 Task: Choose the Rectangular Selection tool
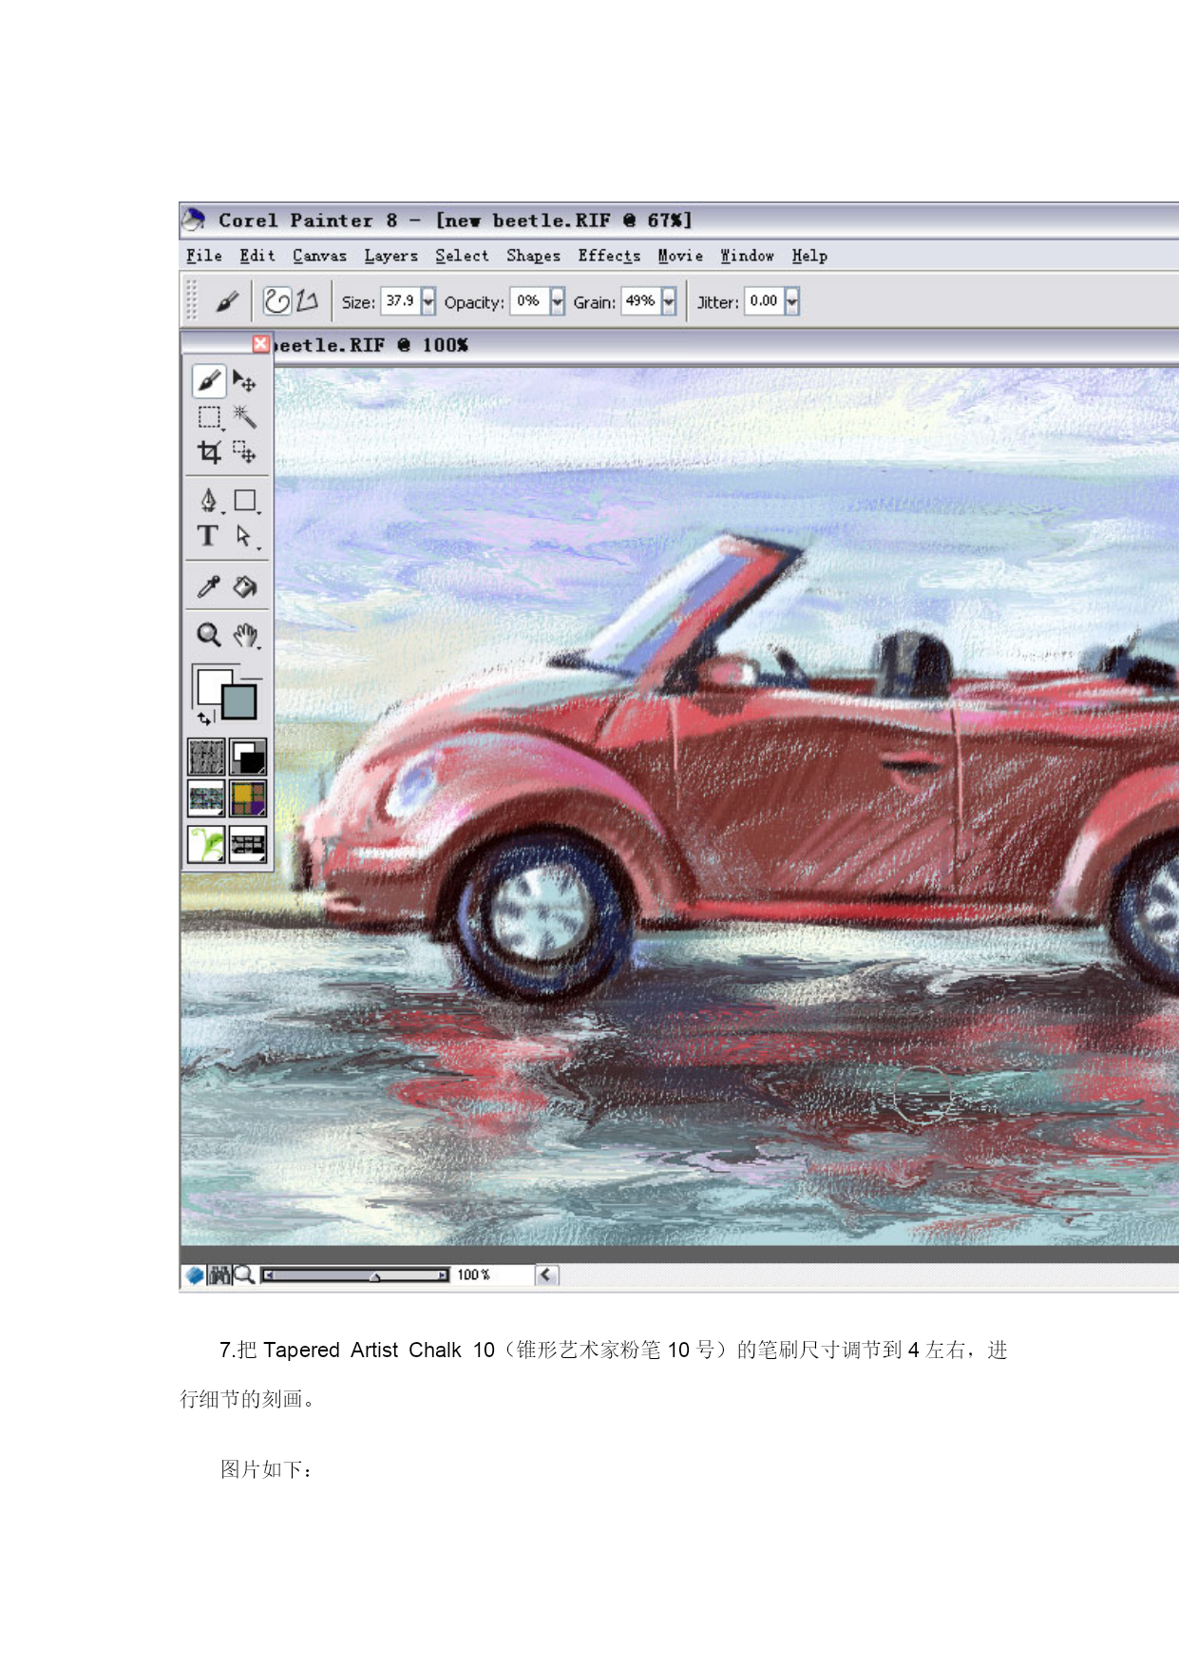(209, 416)
